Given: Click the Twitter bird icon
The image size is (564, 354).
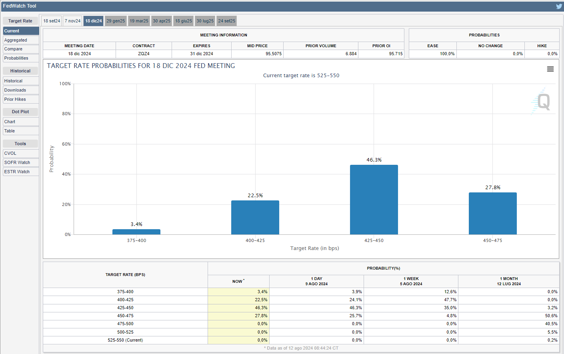Looking at the screenshot, I should [559, 6].
